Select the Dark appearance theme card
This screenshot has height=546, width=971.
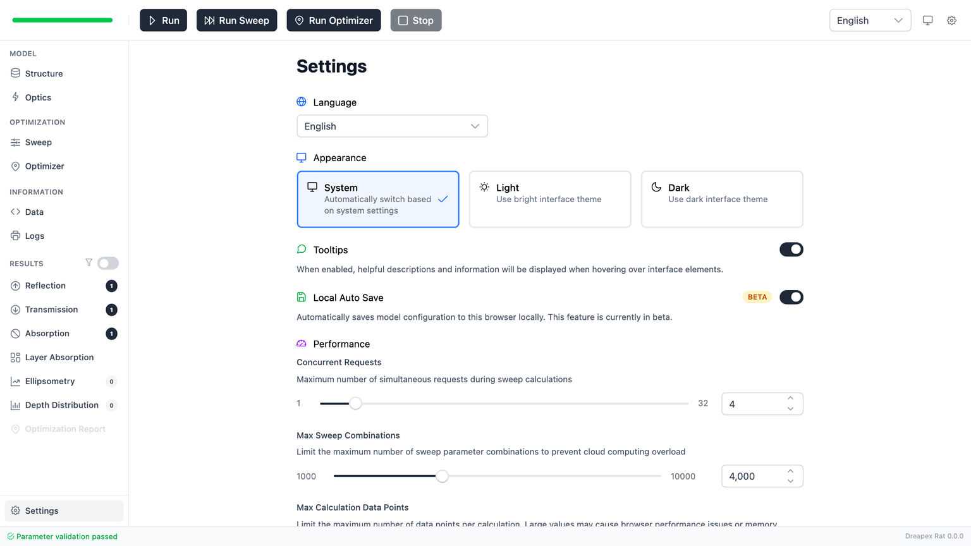click(722, 199)
